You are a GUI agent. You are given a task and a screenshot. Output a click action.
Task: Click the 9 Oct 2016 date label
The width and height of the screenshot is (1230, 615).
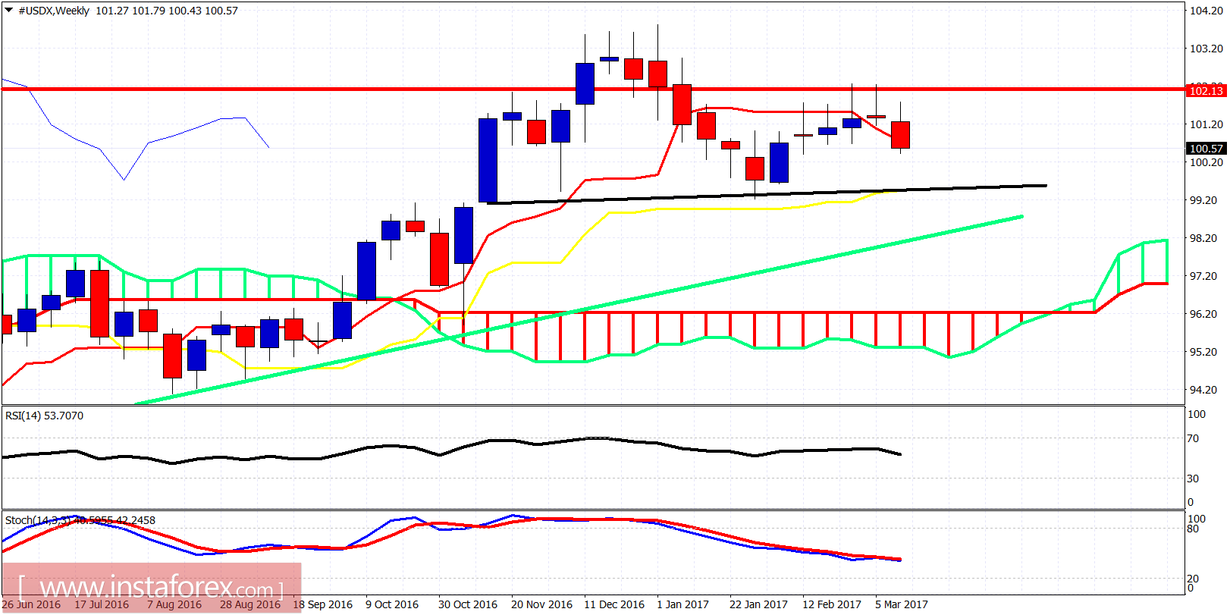tap(392, 604)
